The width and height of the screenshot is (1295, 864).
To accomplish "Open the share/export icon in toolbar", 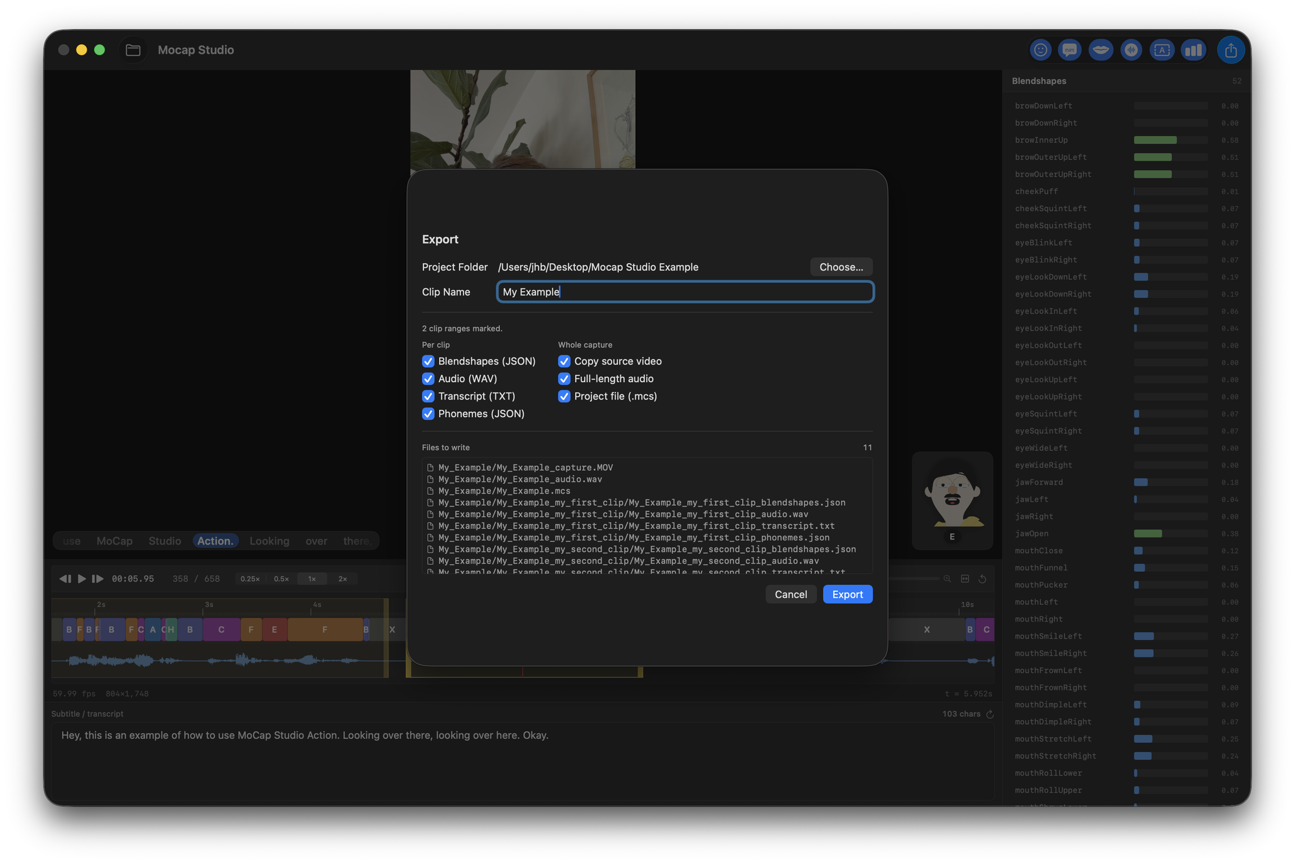I will [x=1230, y=50].
